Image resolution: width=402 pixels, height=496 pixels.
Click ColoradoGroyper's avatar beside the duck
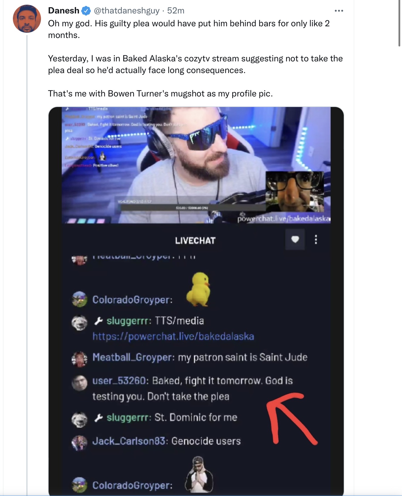click(x=80, y=299)
